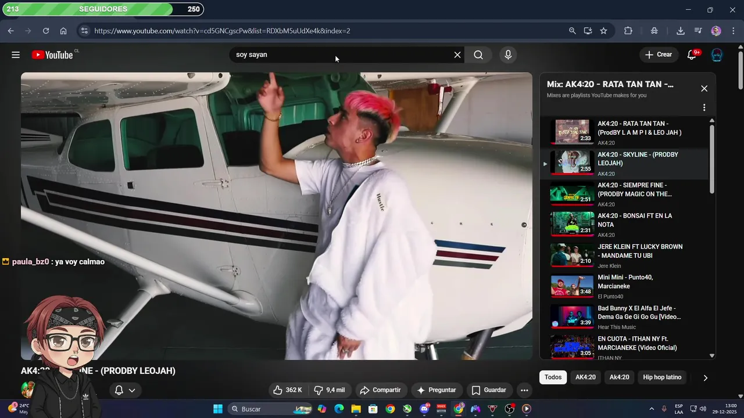The image size is (744, 418).
Task: Click the page vertical scrollbar thumb
Action: click(740, 71)
